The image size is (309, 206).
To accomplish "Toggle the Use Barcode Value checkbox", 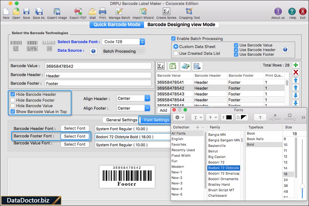I will (x=236, y=45).
